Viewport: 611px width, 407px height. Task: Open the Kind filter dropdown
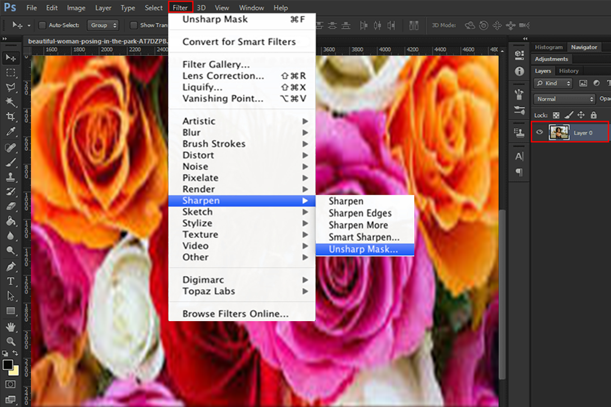point(552,83)
